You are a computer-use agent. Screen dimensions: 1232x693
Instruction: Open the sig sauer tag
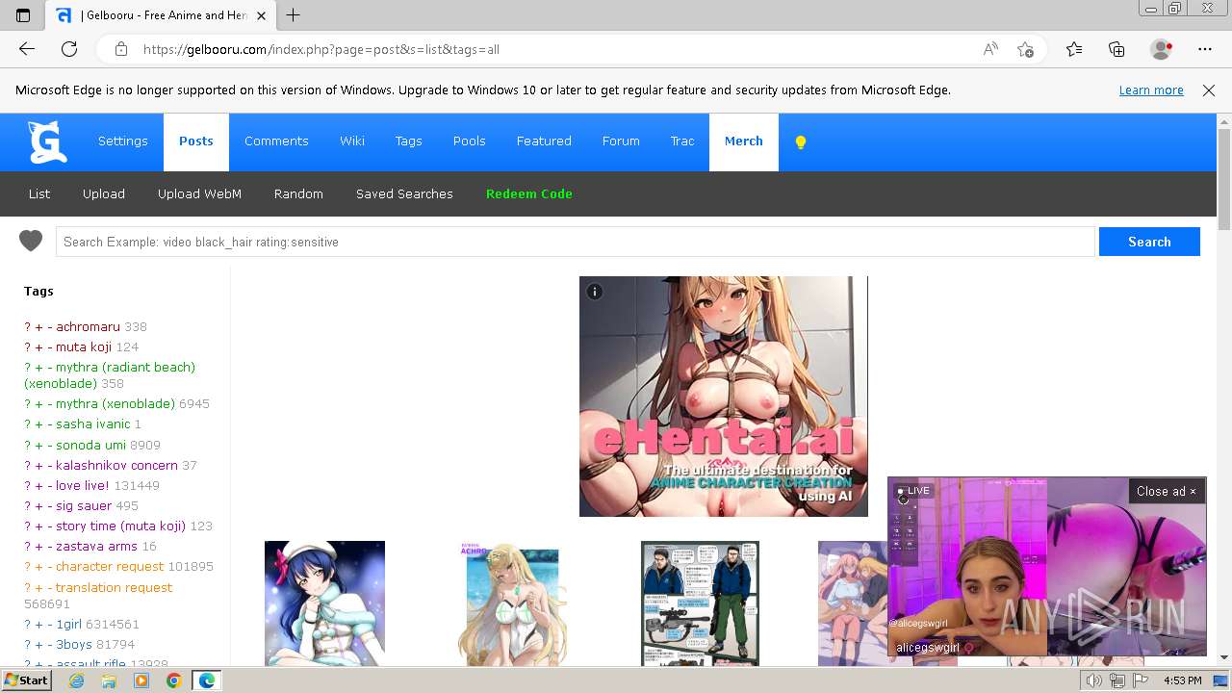(x=84, y=506)
